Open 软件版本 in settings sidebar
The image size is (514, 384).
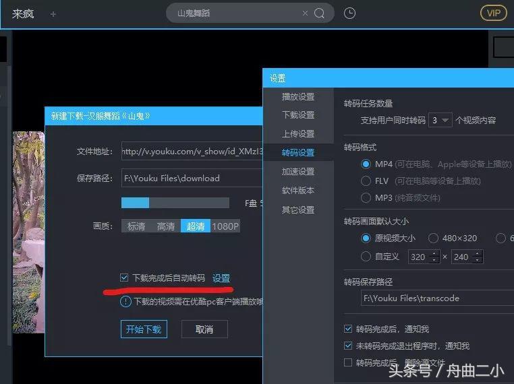(298, 190)
